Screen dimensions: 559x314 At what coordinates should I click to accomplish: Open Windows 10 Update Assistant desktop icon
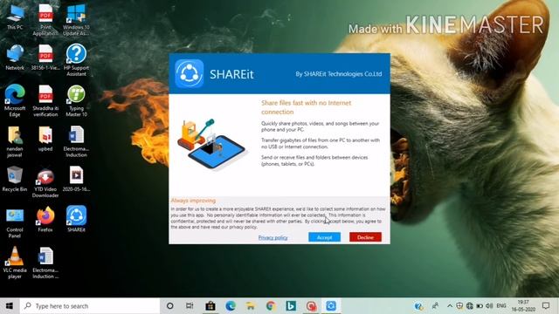coord(76,20)
